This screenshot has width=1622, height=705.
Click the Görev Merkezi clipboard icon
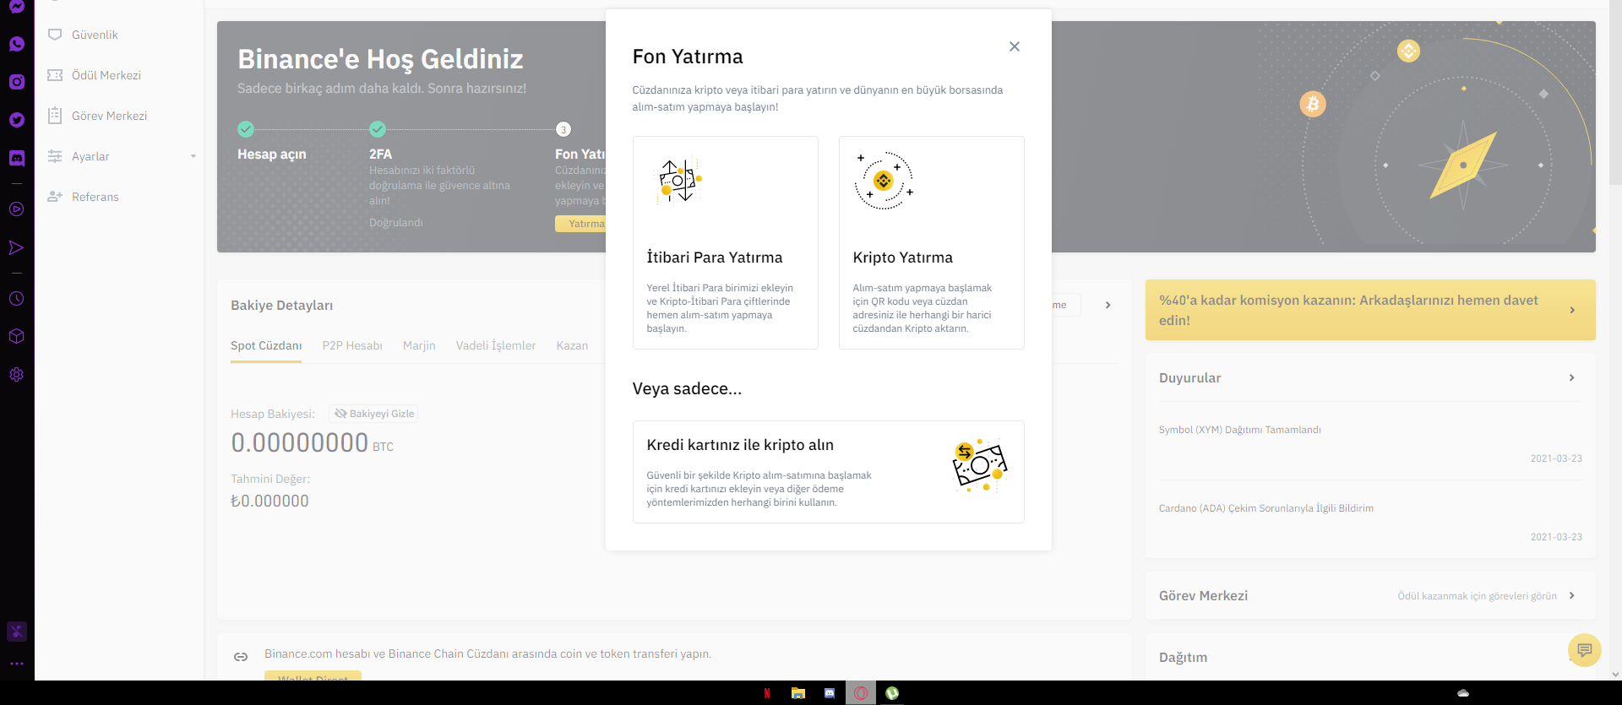point(55,116)
